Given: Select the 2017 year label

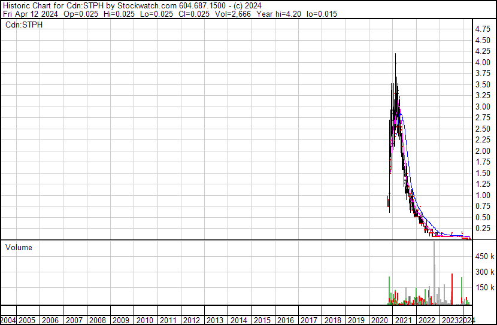Looking at the screenshot, I should [x=309, y=320].
